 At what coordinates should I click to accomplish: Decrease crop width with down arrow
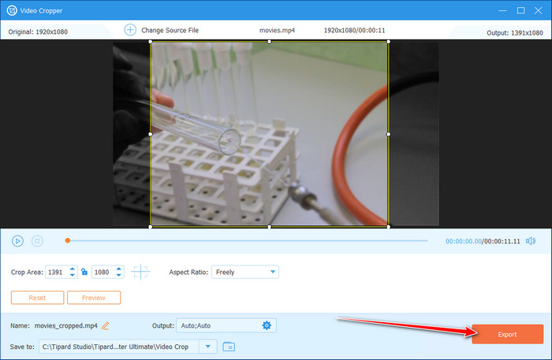pos(73,275)
